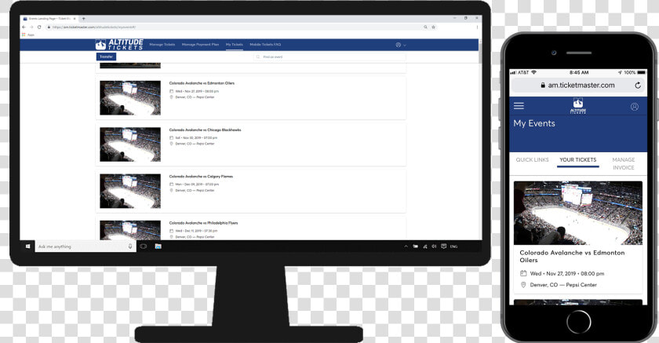Tap the Altitude Tickets logo on the phone

coord(578,106)
